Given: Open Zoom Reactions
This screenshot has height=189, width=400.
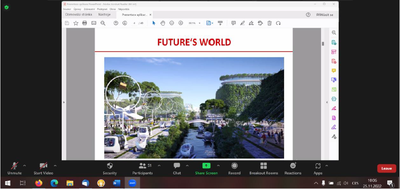Looking at the screenshot, I should 293,169.
